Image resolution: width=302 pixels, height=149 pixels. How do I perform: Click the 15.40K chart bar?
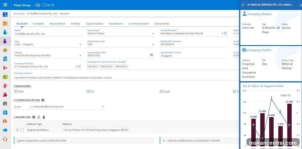pos(289,125)
